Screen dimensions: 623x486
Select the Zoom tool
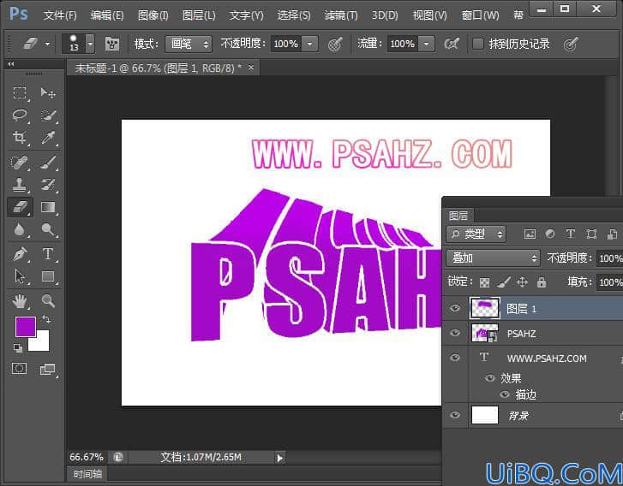[48, 301]
